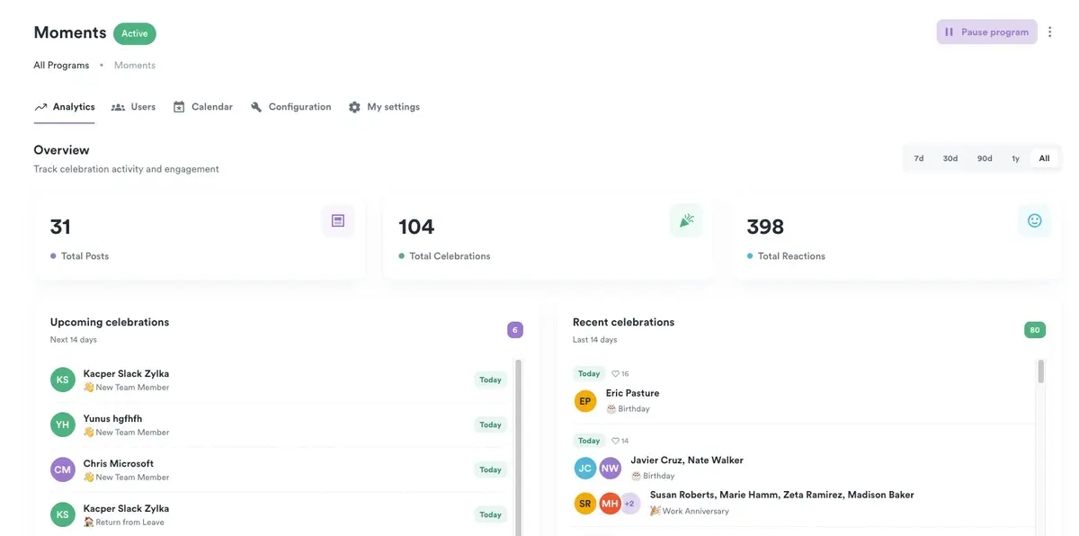
Task: Click the Recent celebrations heading
Action: (623, 322)
